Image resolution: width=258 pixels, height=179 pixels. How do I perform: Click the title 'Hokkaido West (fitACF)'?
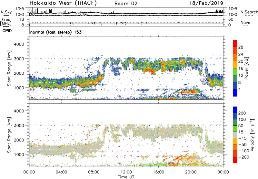(63, 3)
